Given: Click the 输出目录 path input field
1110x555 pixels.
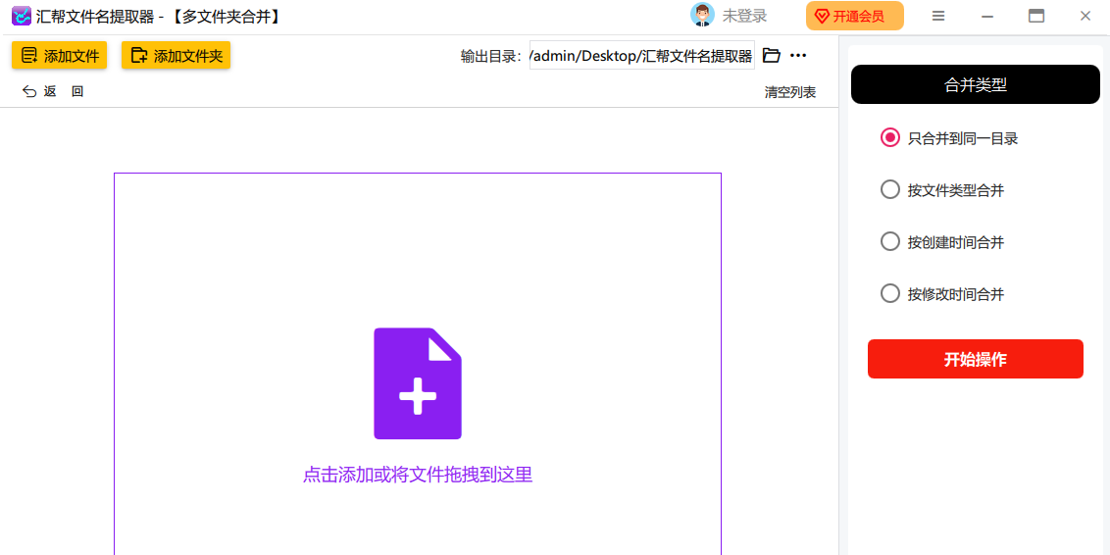Looking at the screenshot, I should (641, 56).
